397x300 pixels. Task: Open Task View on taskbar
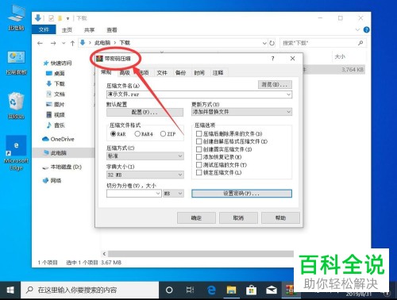[x=190, y=290]
